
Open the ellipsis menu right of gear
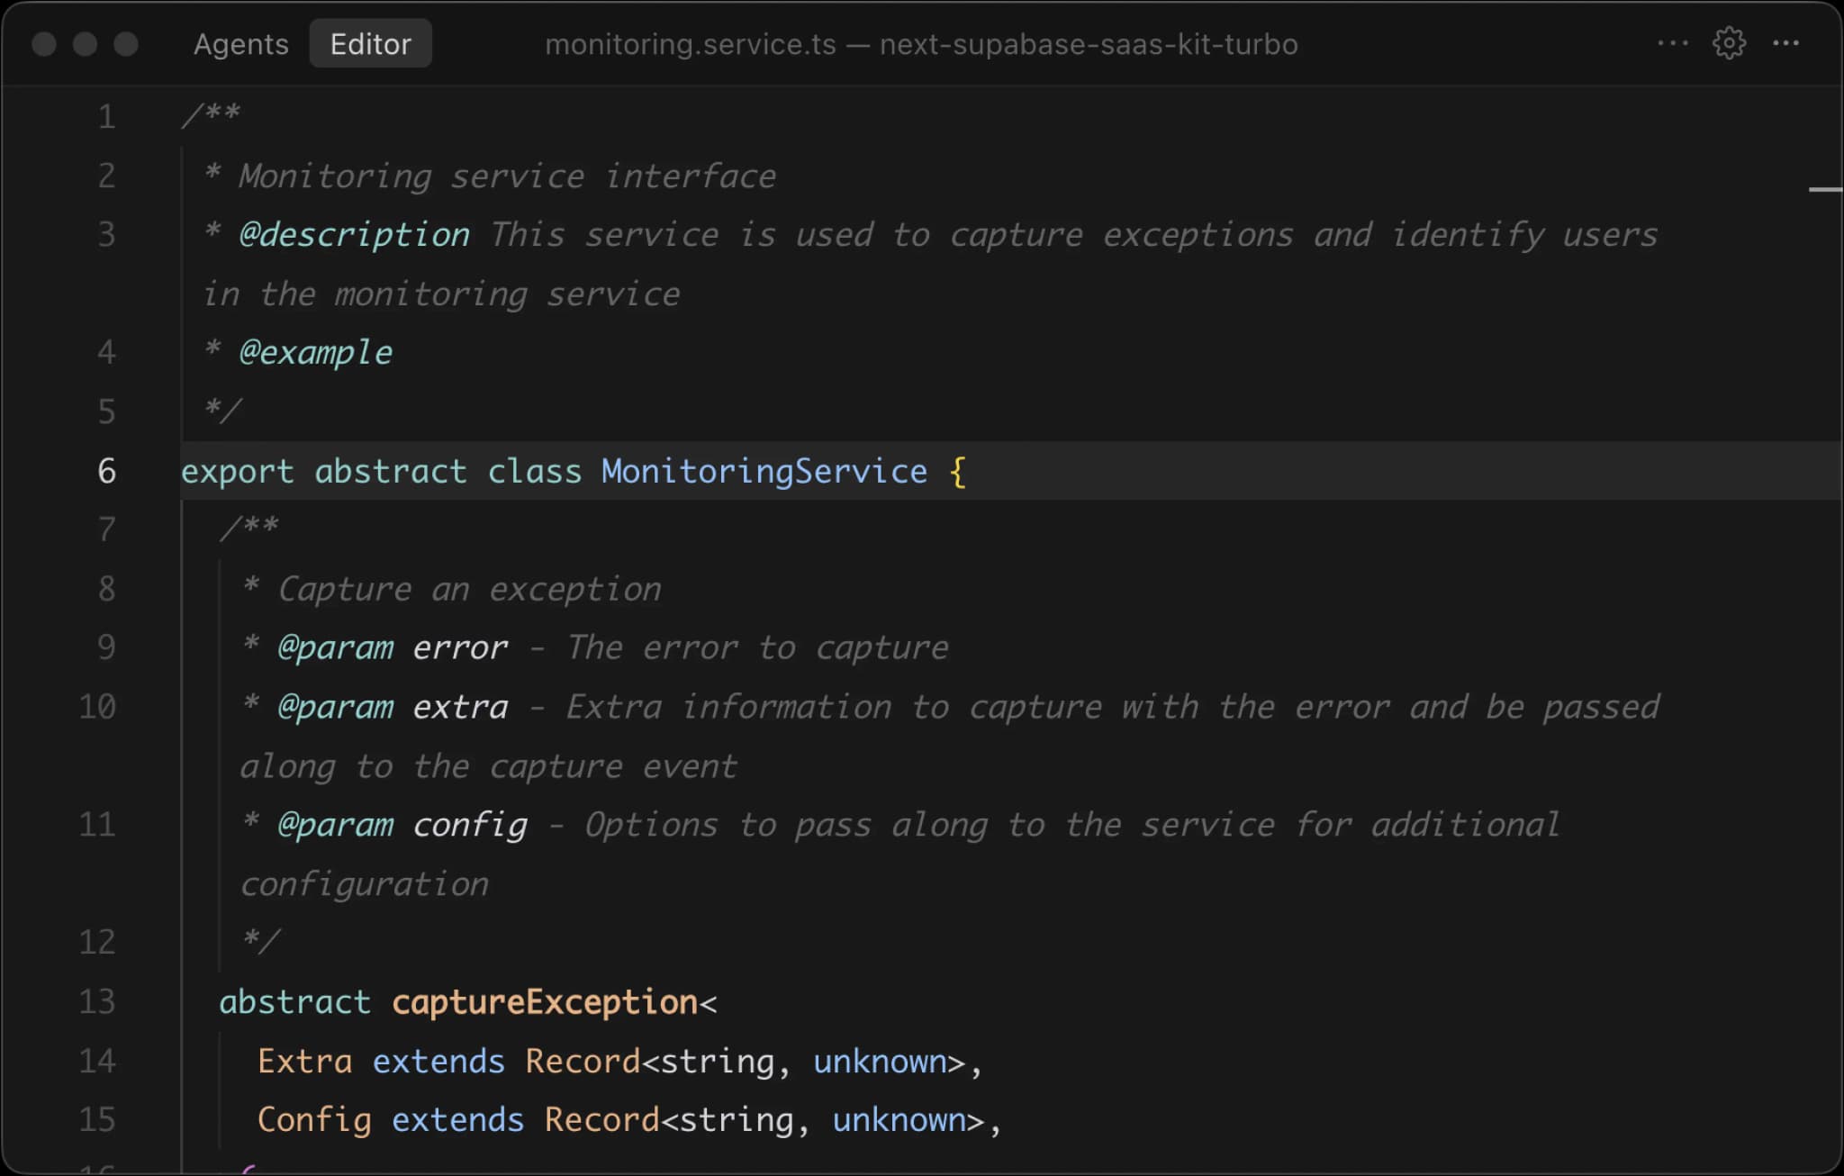pos(1785,43)
